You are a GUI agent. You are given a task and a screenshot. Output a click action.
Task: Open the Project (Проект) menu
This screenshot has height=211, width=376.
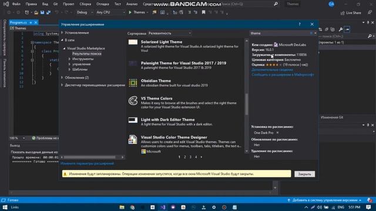point(69,4)
